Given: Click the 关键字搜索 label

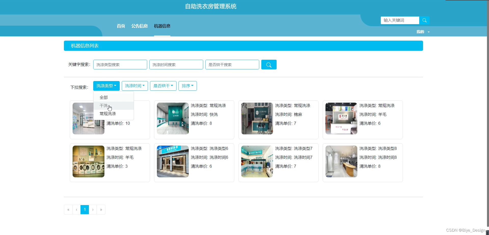Looking at the screenshot, I should pyautogui.click(x=79, y=65).
